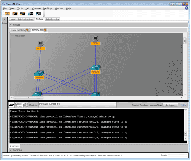Screen dimensions: 191x161
Task: Open the toolbar options overflow arrow
Action: pos(44,16)
